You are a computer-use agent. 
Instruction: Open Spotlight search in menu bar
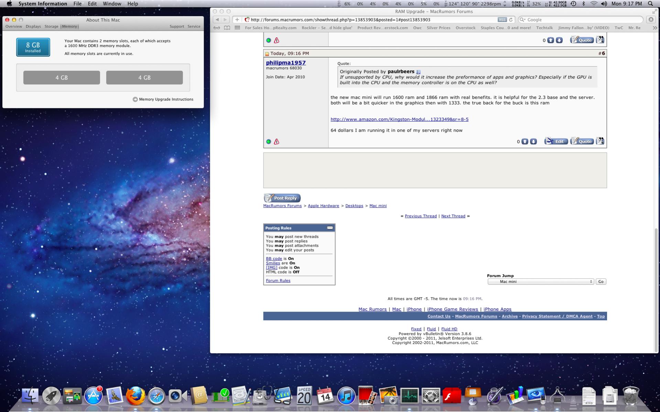click(x=650, y=4)
